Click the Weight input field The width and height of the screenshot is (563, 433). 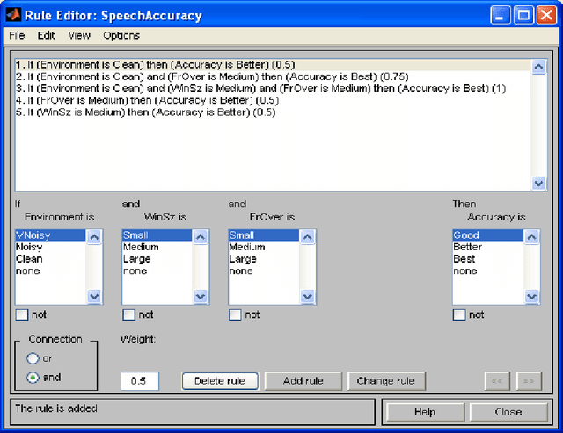(x=139, y=381)
